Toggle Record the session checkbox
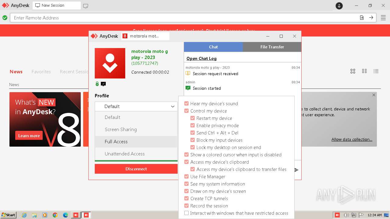390x219 pixels. (x=186, y=206)
